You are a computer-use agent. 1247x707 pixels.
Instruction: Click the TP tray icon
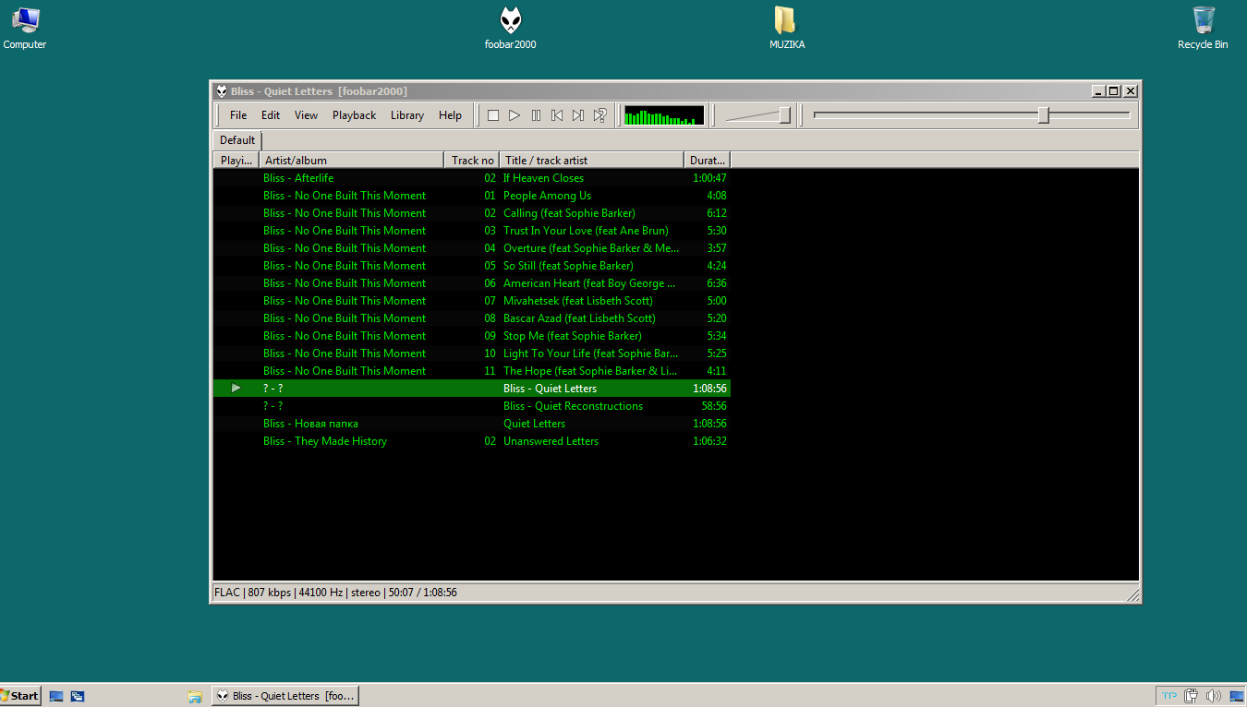pyautogui.click(x=1169, y=696)
